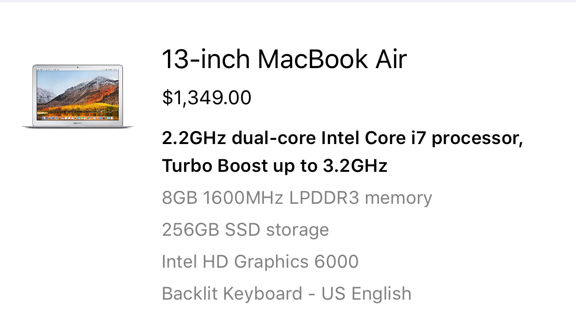
Task: Select the $1,349.00 price
Action: click(207, 98)
